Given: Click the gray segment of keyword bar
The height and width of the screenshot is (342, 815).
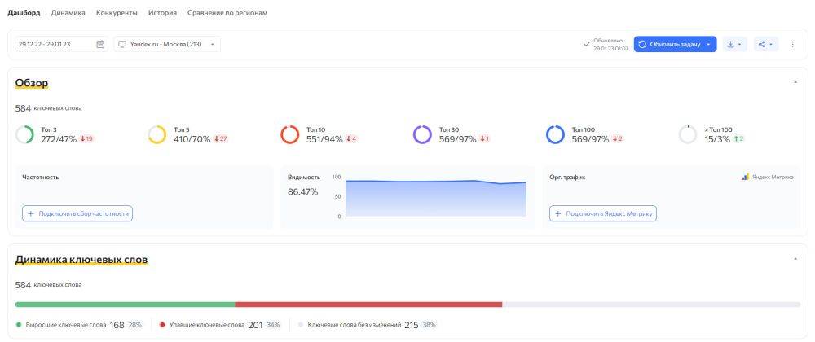Looking at the screenshot, I should [651, 305].
